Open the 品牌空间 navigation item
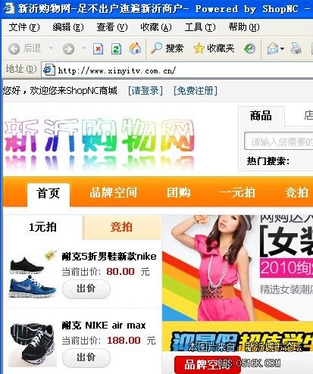This screenshot has width=313, height=374. [x=114, y=192]
